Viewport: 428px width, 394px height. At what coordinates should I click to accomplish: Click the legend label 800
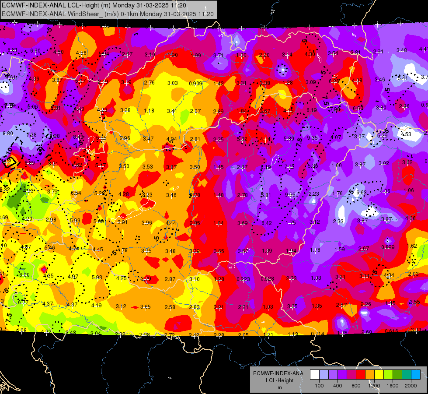coord(356,386)
